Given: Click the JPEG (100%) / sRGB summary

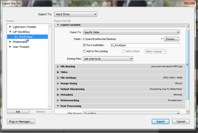Looking at the screenshot, I should (172, 78).
